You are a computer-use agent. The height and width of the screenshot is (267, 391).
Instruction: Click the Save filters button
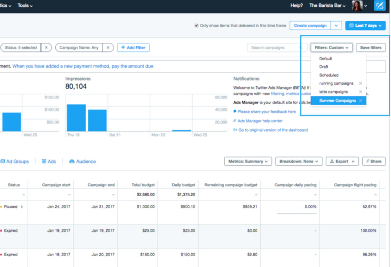pyautogui.click(x=371, y=47)
